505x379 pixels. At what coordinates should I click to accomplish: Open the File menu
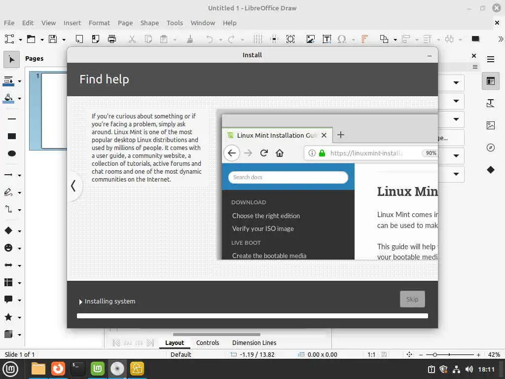(9, 23)
